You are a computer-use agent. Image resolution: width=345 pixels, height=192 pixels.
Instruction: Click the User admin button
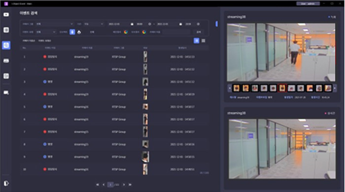[x=308, y=4]
